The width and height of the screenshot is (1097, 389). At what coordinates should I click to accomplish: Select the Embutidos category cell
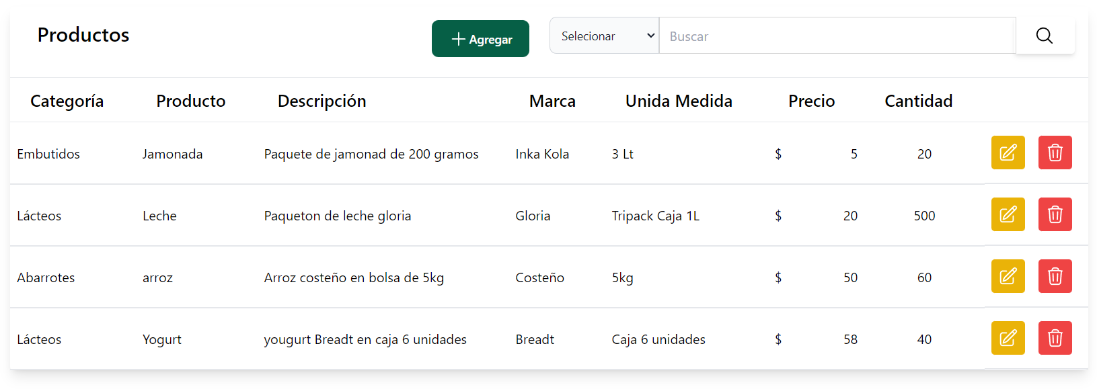coord(48,154)
